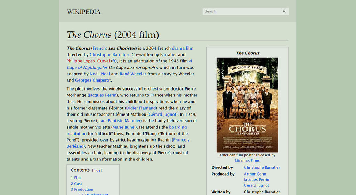Click the Produced by label
Viewport: 356px width, 195px height.
tap(223, 174)
